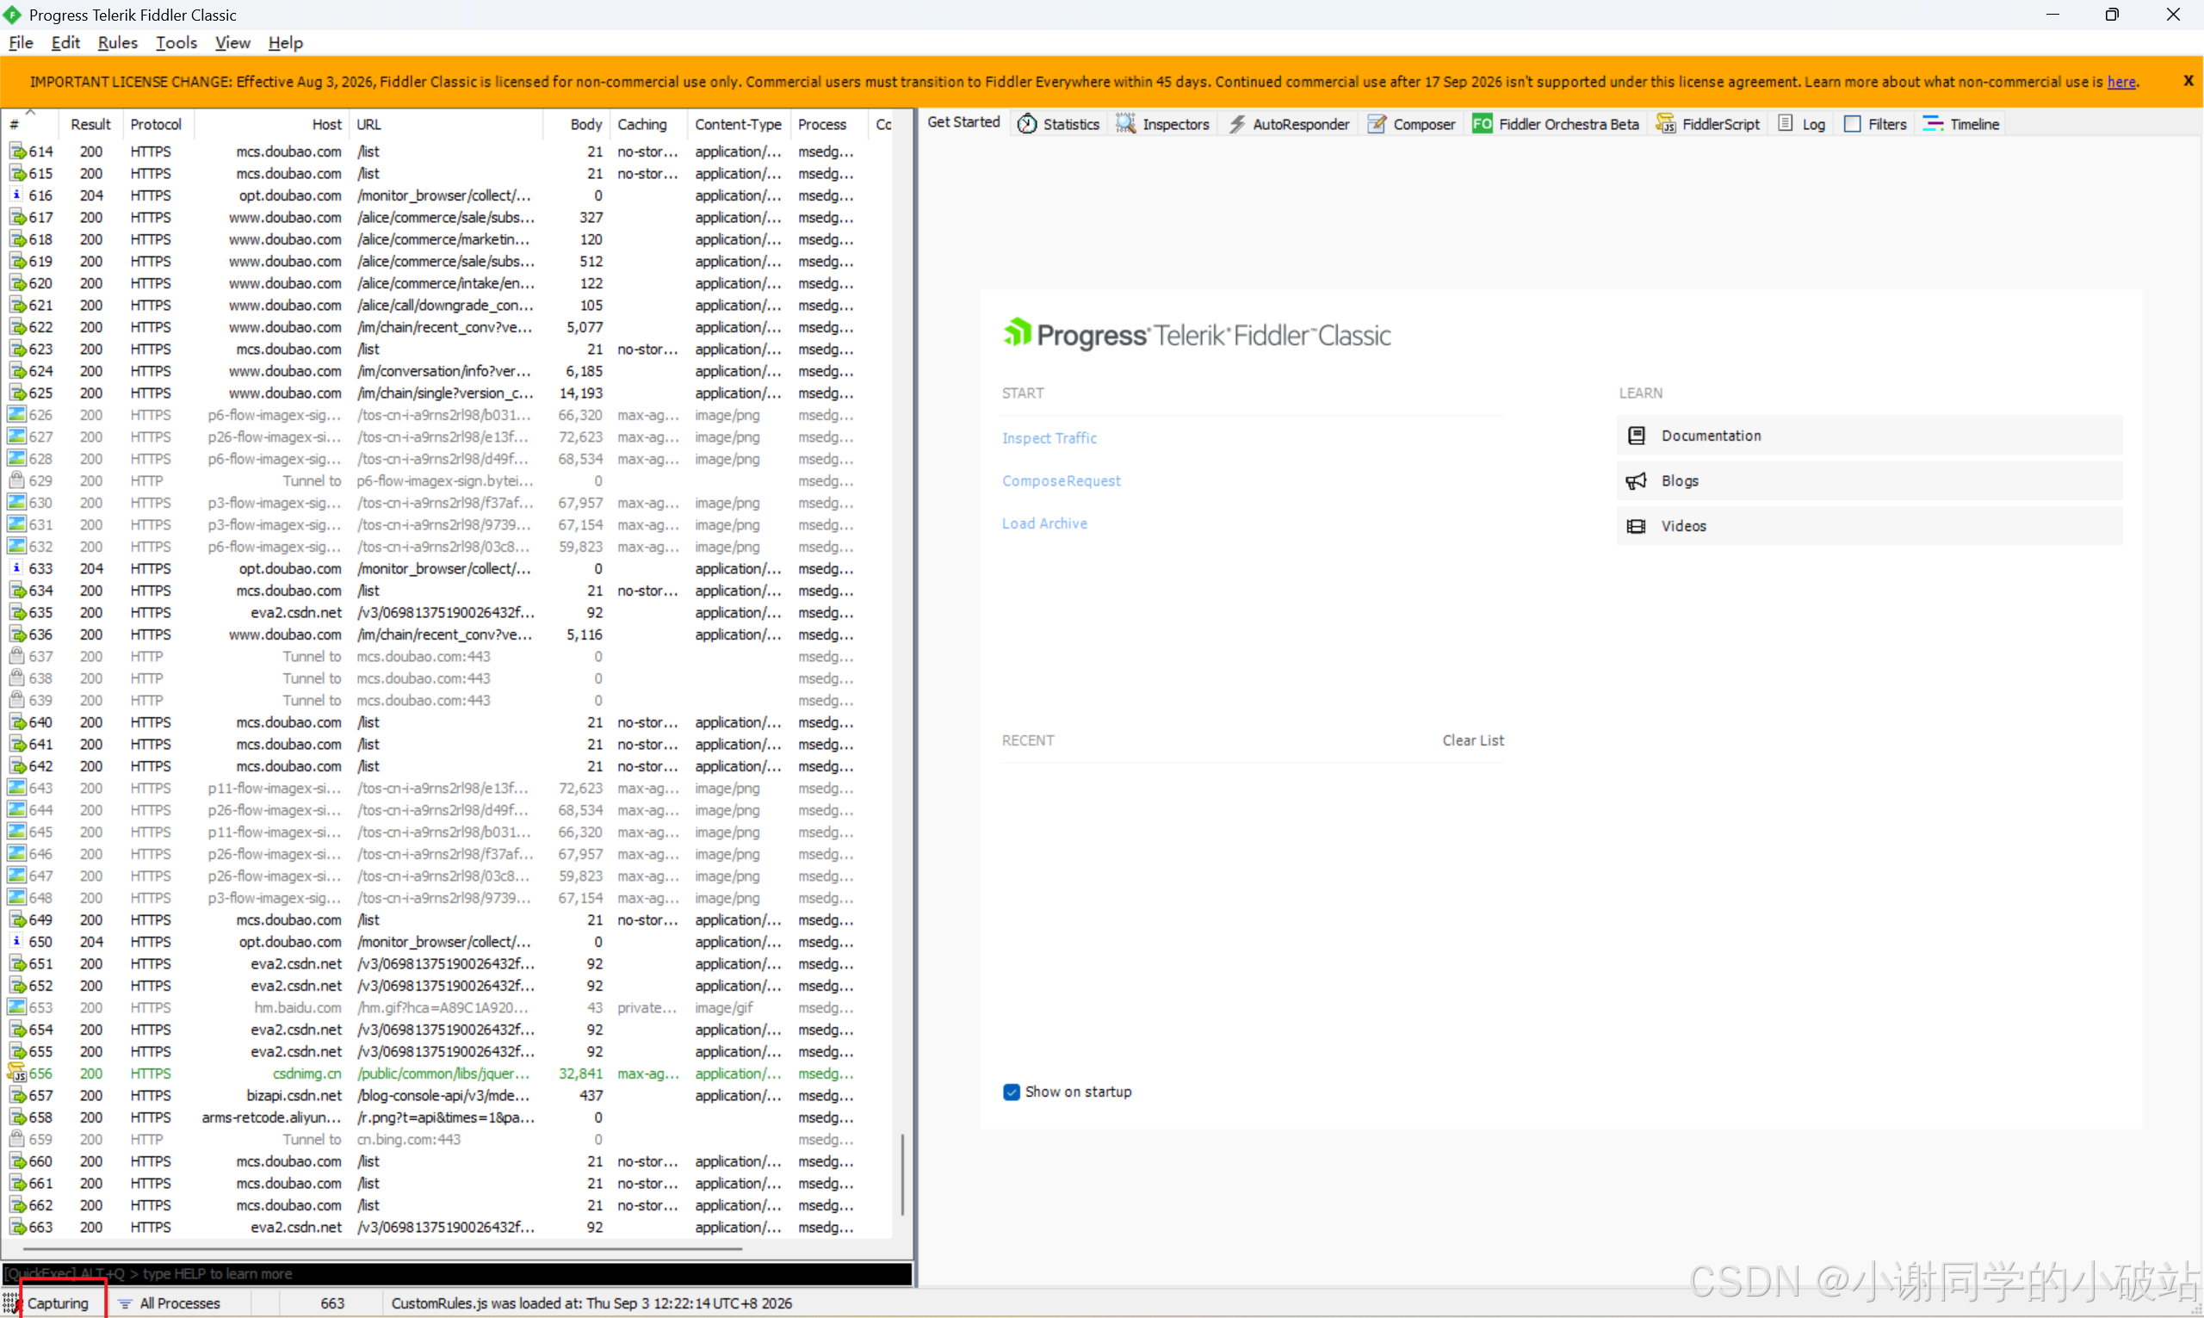2204x1318 pixels.
Task: Select the lock icon of session 659
Action: coord(17,1140)
